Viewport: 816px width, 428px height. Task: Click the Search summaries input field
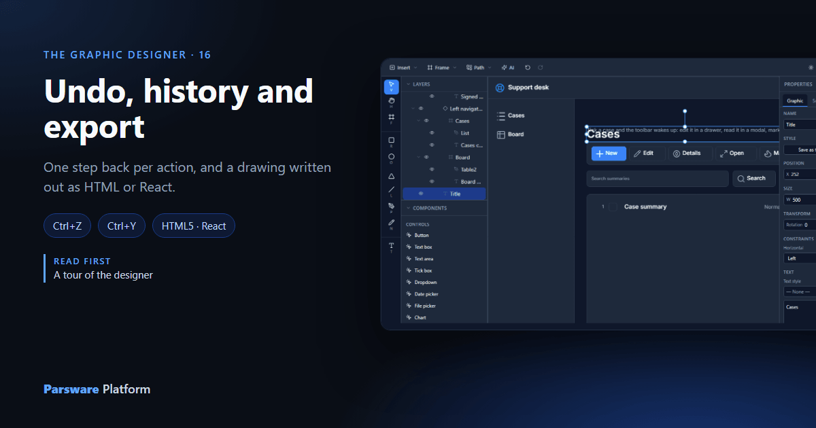(658, 179)
